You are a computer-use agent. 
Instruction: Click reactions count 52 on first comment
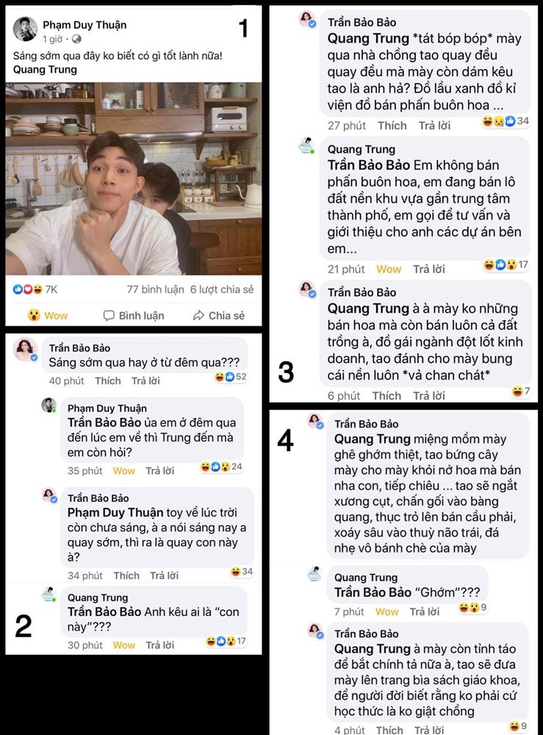231,376
